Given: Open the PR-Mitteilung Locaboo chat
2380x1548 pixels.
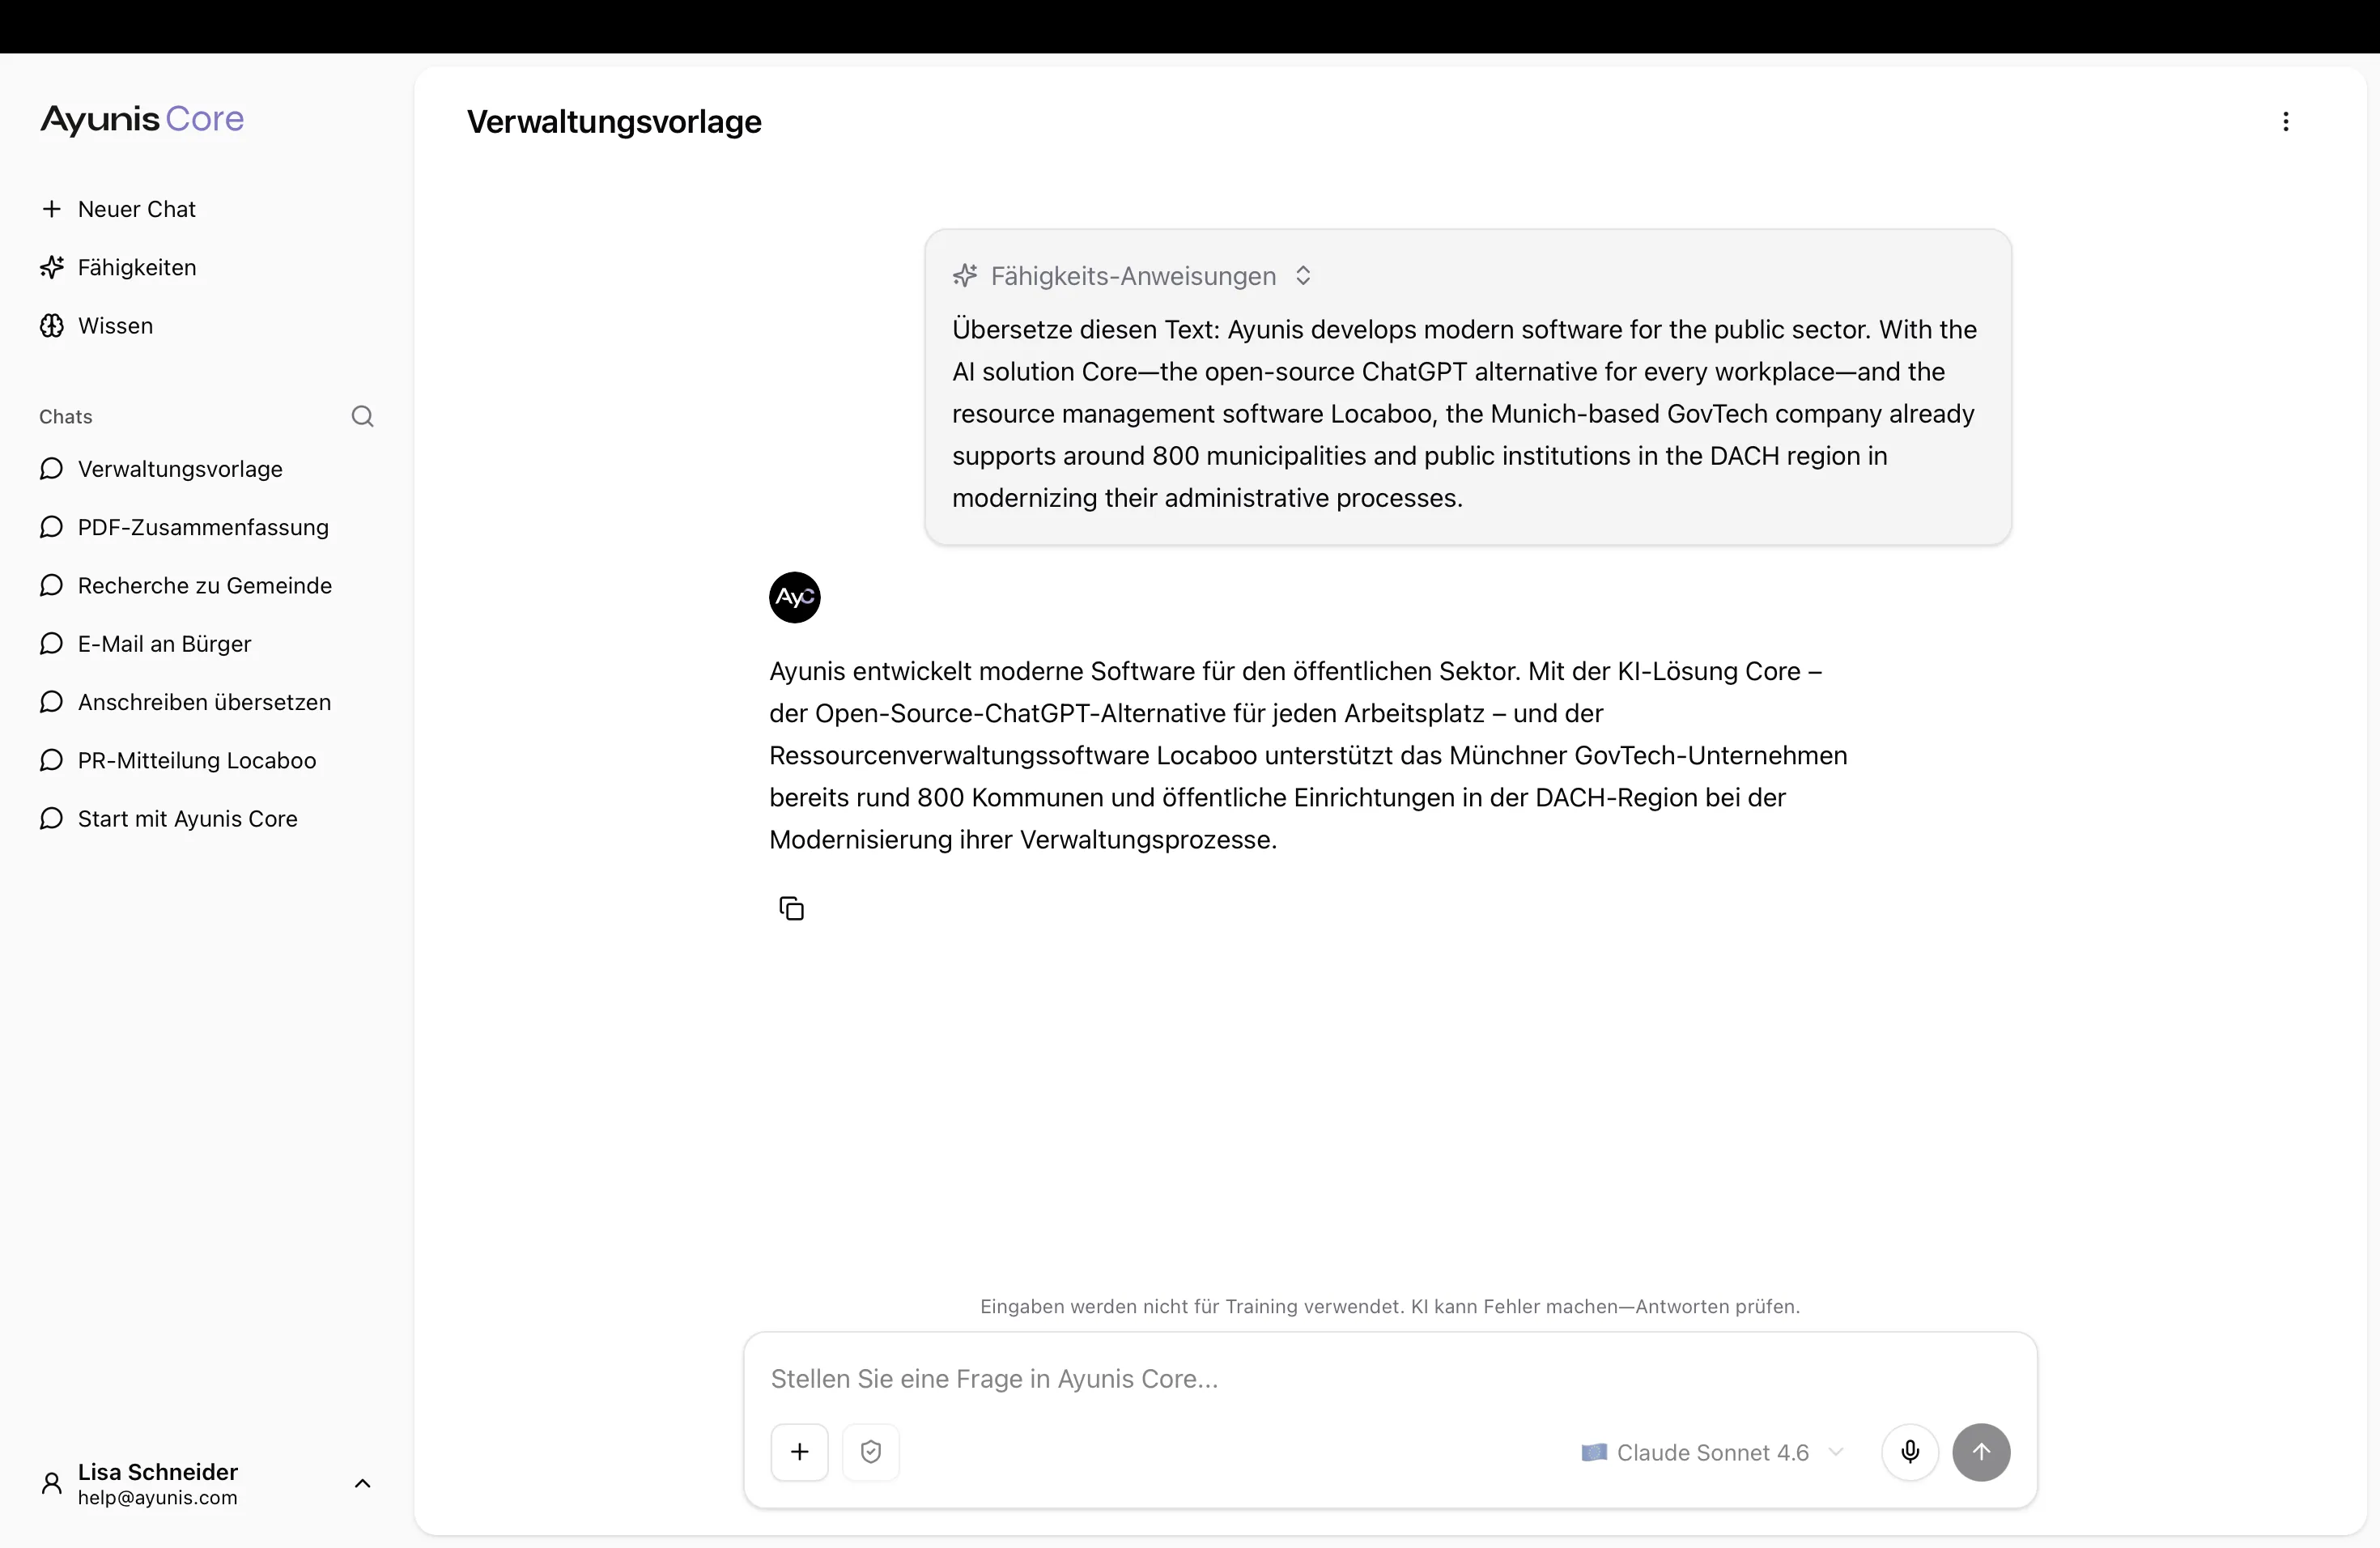Looking at the screenshot, I should pyautogui.click(x=196, y=760).
